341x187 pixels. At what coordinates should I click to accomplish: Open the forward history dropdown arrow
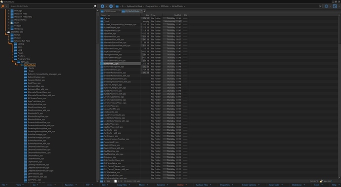coord(330,6)
